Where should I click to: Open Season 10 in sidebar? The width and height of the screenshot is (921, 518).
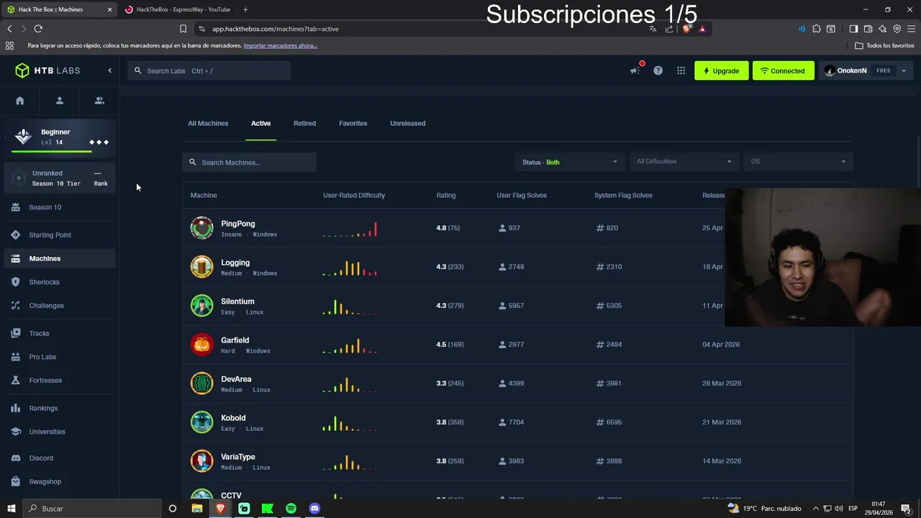coord(59,207)
